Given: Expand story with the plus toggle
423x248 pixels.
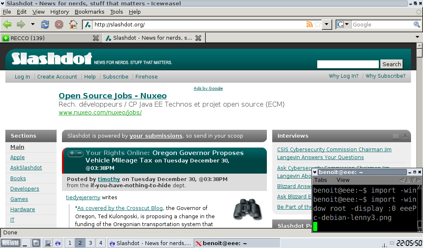Looking at the screenshot, I should tap(72, 153).
